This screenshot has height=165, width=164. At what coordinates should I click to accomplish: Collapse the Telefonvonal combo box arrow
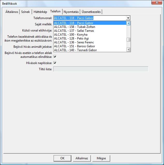128,18
